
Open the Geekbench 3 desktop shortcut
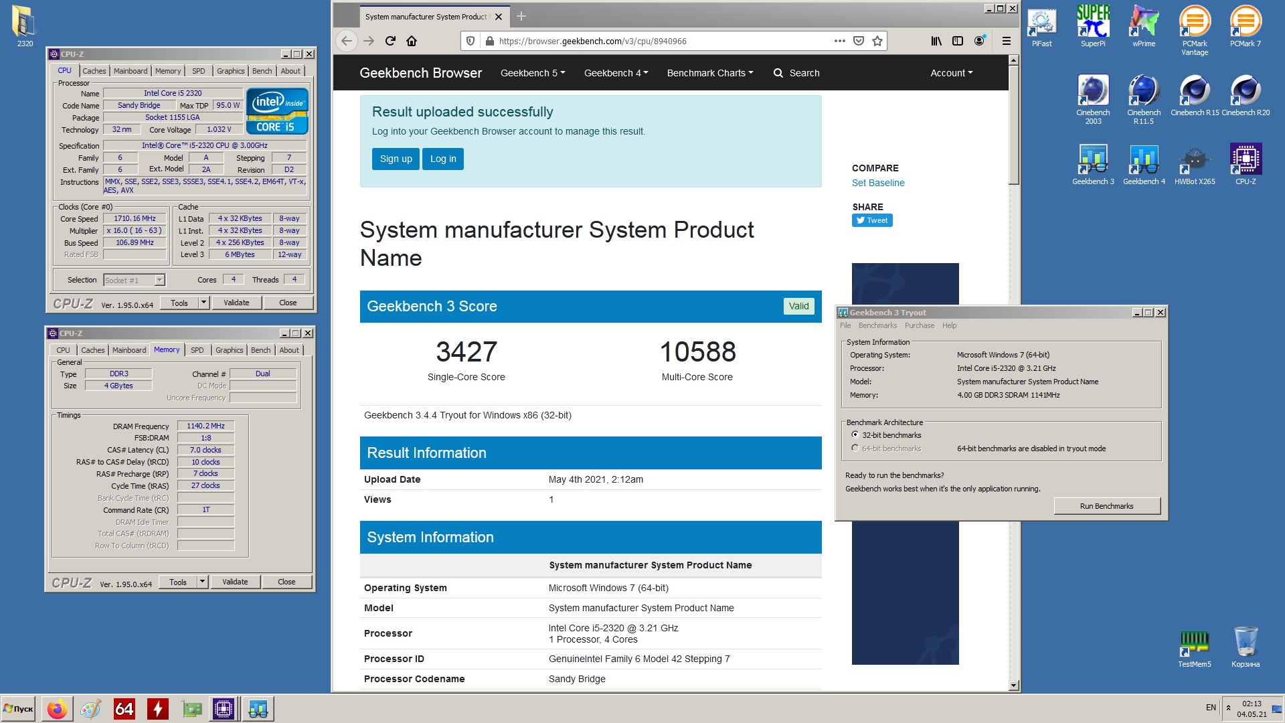(x=1093, y=164)
